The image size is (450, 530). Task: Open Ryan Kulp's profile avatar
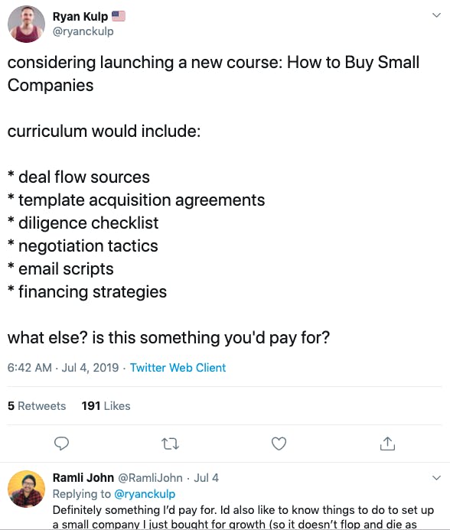click(26, 24)
